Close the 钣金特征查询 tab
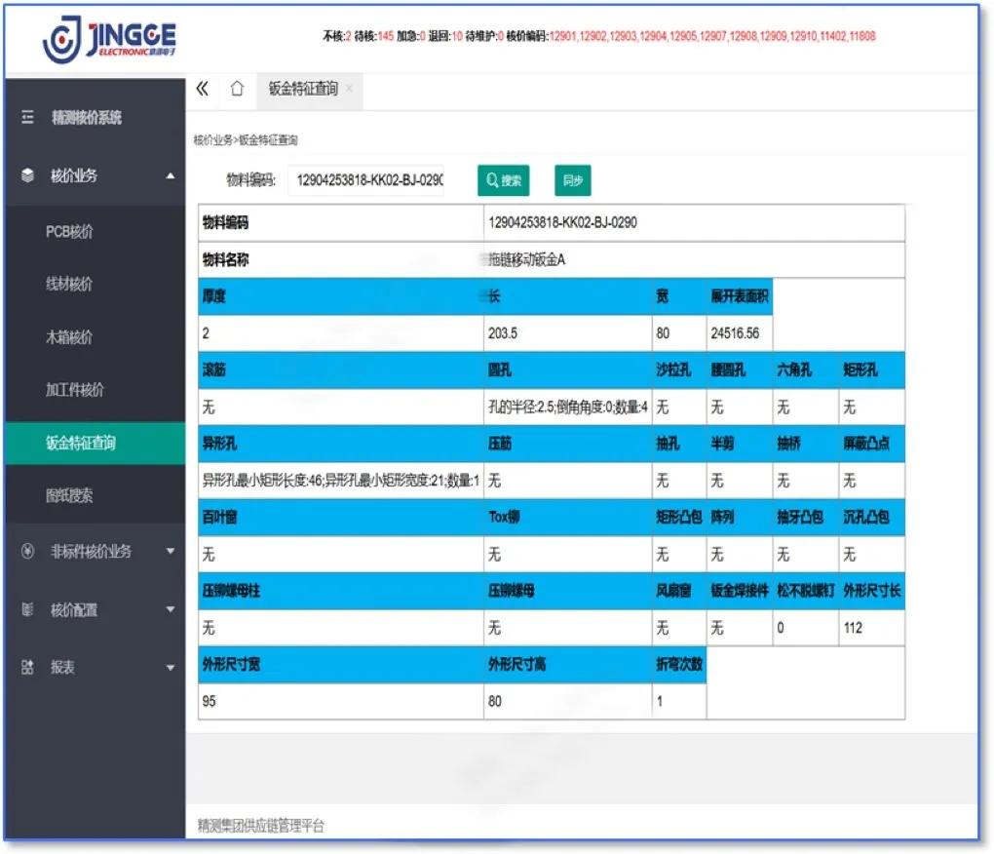Viewport: 994px width, 854px height. point(349,90)
